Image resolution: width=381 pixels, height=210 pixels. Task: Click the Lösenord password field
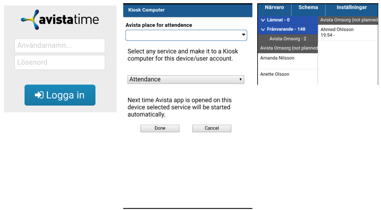click(x=60, y=62)
